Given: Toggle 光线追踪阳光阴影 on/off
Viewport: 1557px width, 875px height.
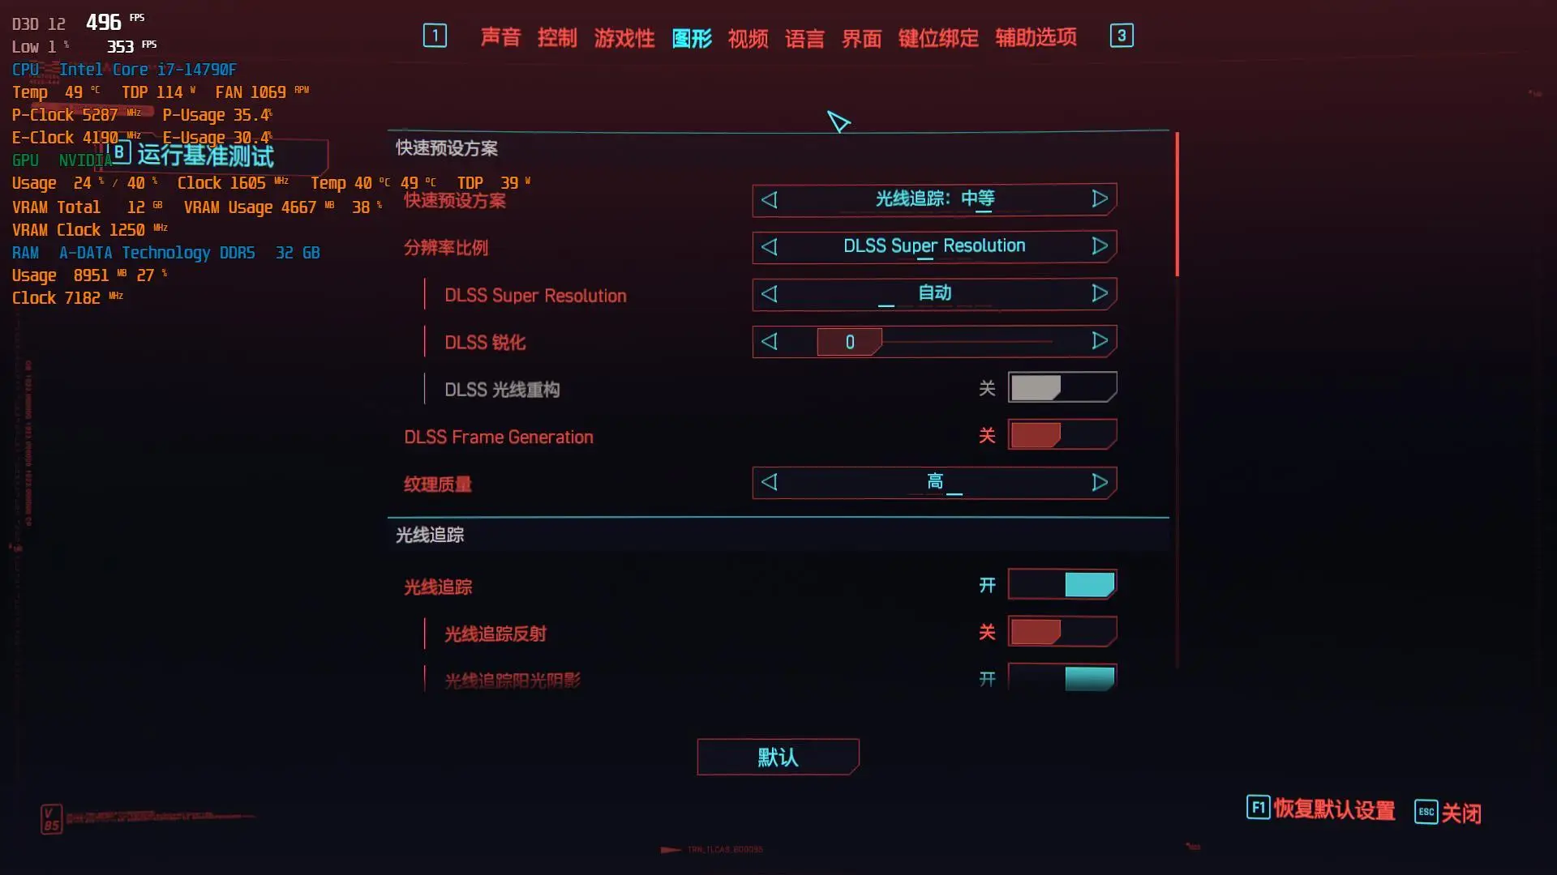Looking at the screenshot, I should point(1062,680).
